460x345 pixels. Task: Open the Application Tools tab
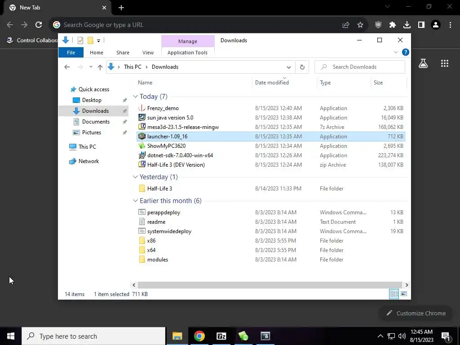click(x=187, y=53)
